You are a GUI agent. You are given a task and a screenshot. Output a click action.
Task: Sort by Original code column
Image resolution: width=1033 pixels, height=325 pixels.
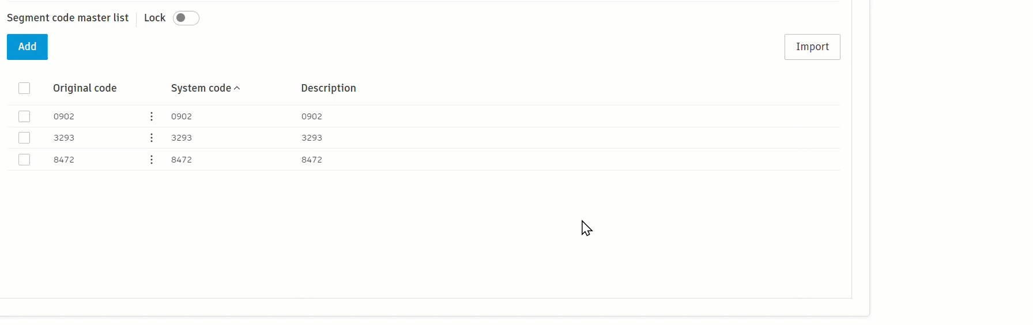[85, 88]
